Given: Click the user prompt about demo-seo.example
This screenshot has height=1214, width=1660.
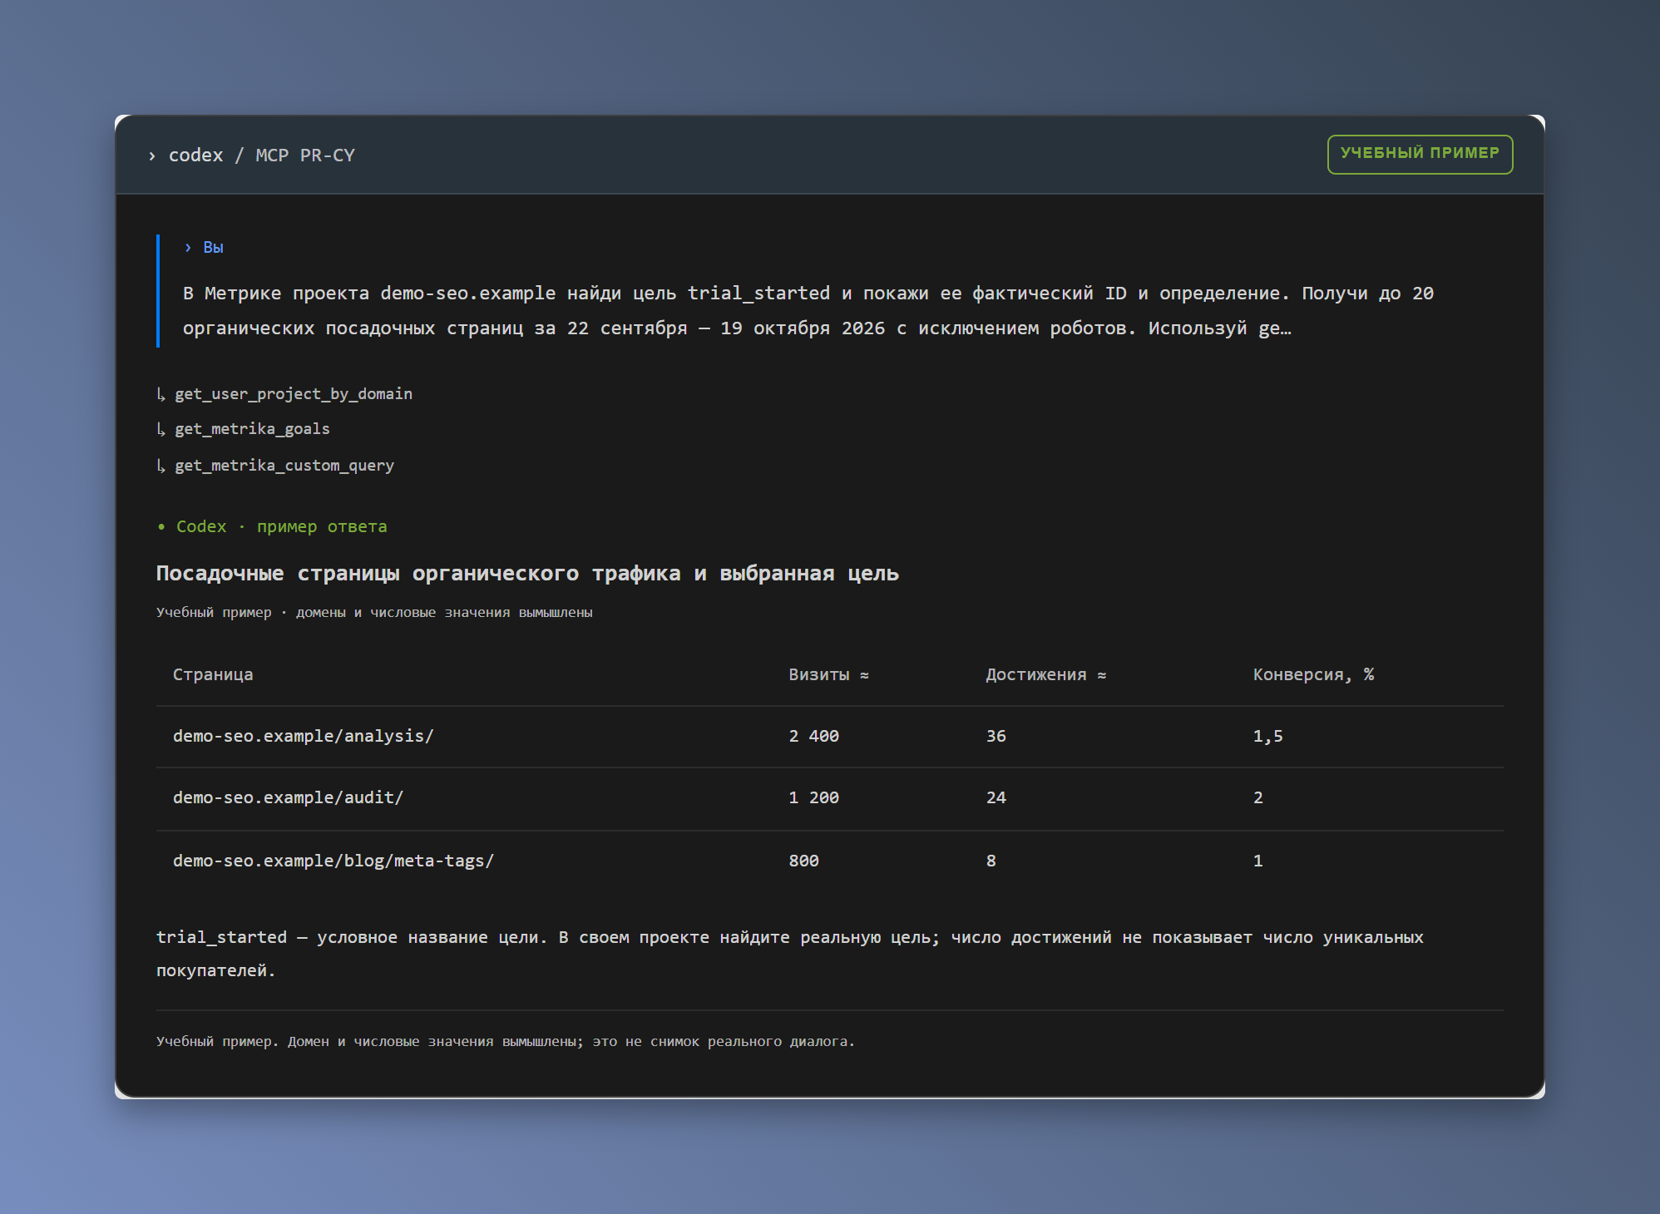Looking at the screenshot, I should coord(808,311).
